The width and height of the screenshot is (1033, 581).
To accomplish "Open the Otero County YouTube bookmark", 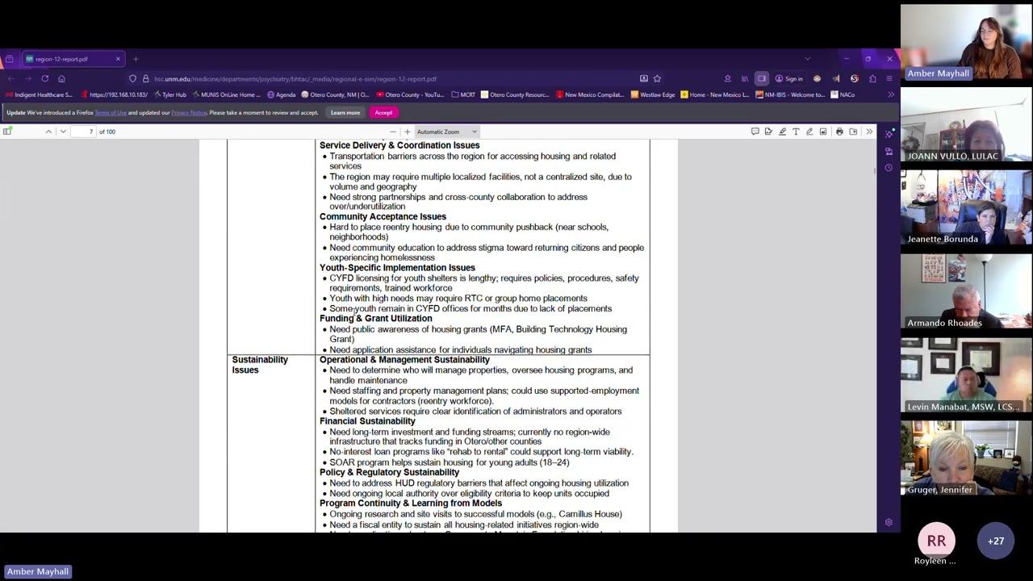I will coord(410,95).
